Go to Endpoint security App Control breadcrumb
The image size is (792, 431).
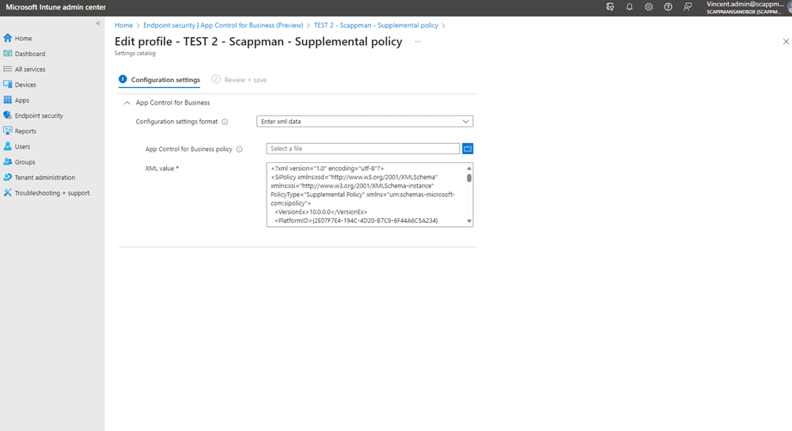click(223, 25)
